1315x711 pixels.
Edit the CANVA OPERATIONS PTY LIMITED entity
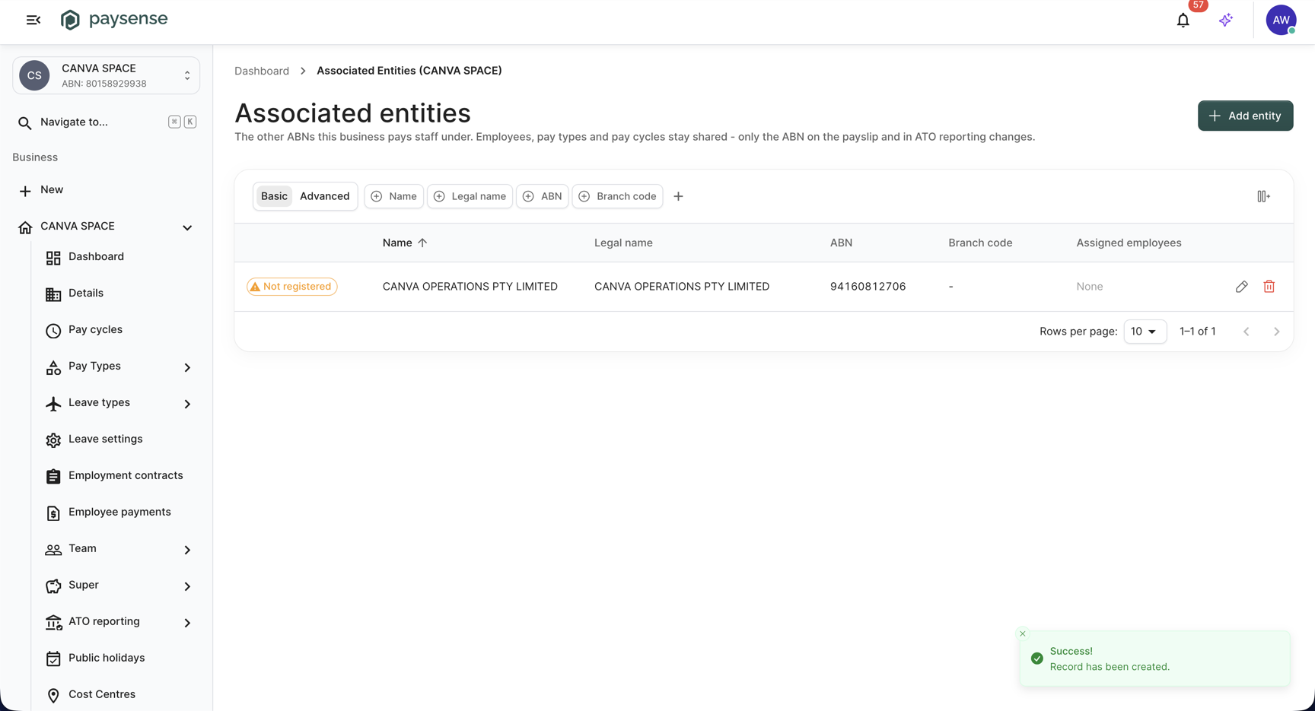pyautogui.click(x=1241, y=287)
